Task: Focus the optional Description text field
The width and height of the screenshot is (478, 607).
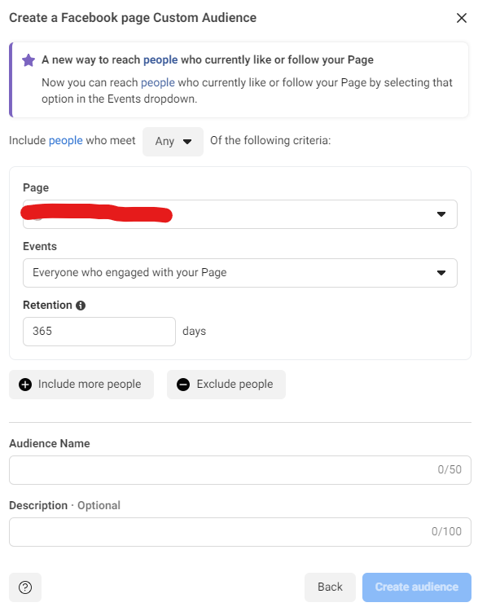Action: tap(240, 532)
